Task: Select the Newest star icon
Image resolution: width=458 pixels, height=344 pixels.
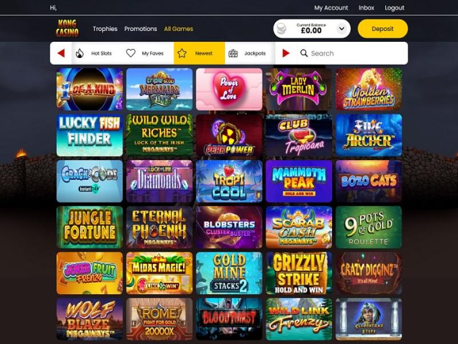Action: pyautogui.click(x=182, y=53)
